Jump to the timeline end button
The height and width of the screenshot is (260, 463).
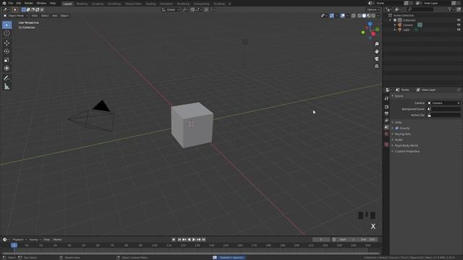pos(203,240)
